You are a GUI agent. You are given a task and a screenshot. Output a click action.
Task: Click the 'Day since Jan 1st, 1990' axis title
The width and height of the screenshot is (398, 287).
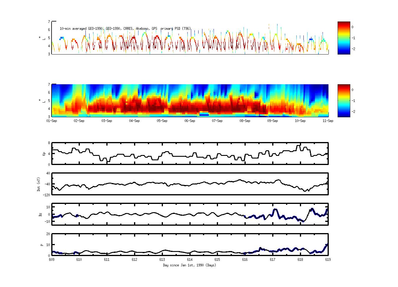click(x=189, y=265)
